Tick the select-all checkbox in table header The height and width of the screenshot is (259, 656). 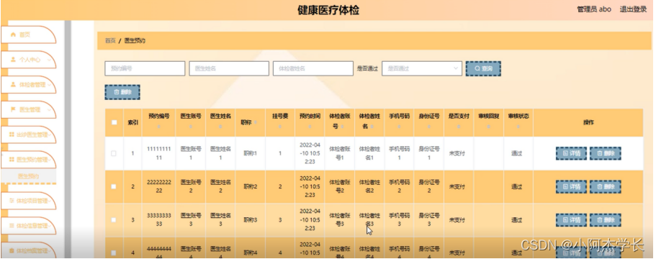(114, 122)
